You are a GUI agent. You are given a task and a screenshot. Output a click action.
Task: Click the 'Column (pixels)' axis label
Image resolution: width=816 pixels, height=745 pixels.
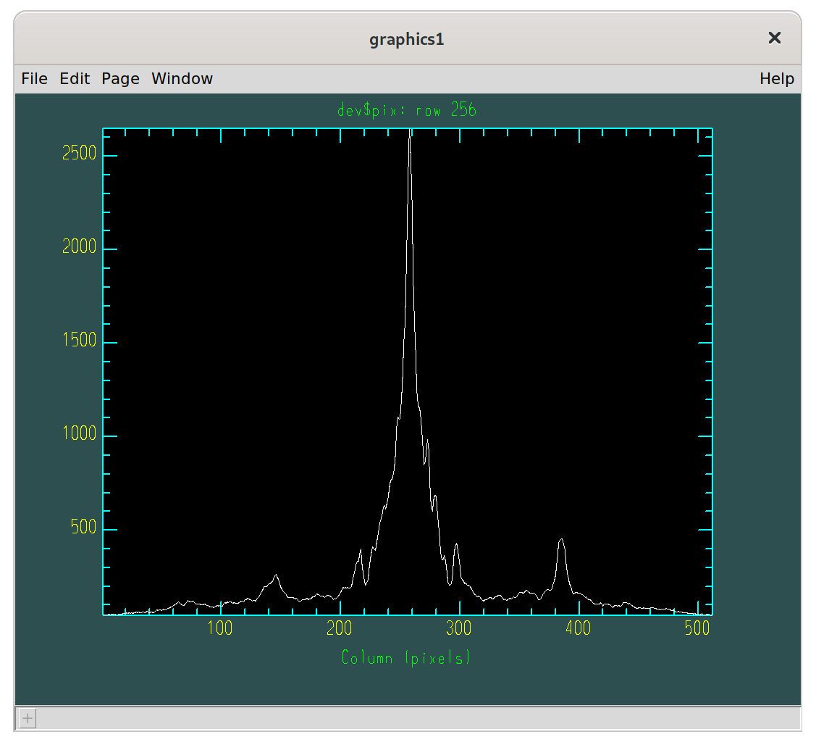pos(406,657)
